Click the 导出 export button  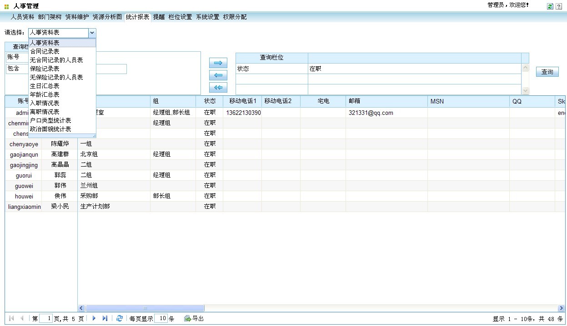coord(194,319)
